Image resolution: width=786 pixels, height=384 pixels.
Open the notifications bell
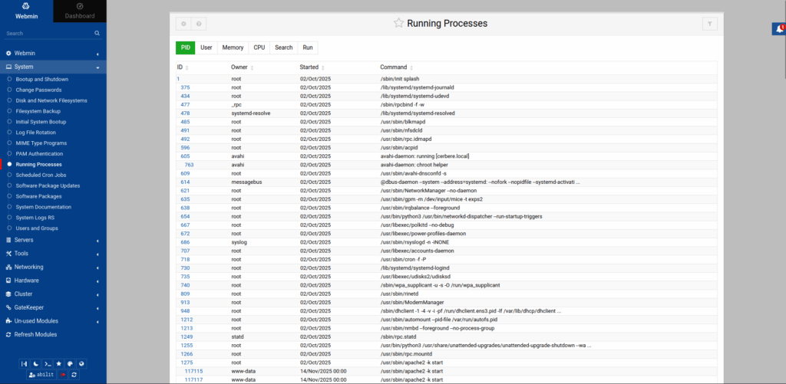click(x=779, y=29)
